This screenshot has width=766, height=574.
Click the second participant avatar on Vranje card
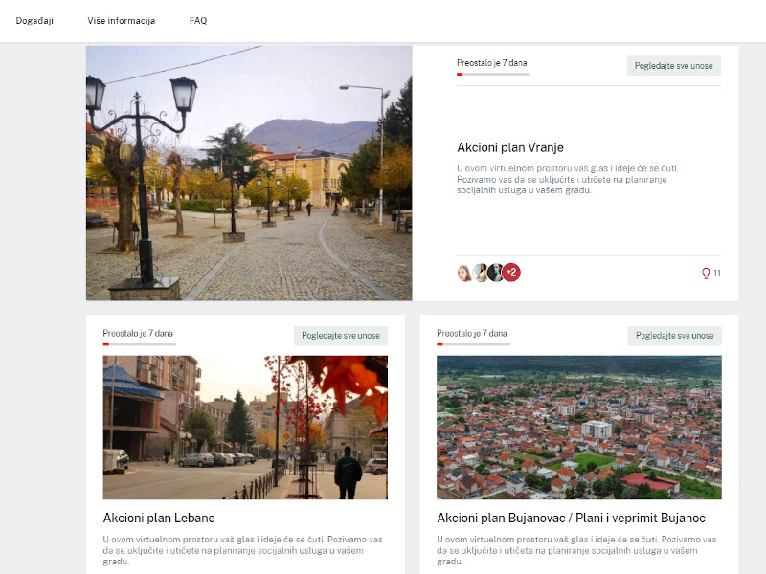(481, 273)
